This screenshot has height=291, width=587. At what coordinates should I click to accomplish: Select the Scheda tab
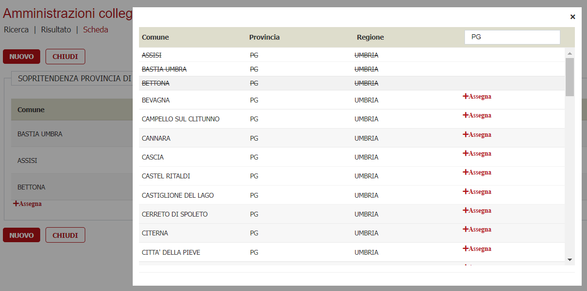(95, 29)
